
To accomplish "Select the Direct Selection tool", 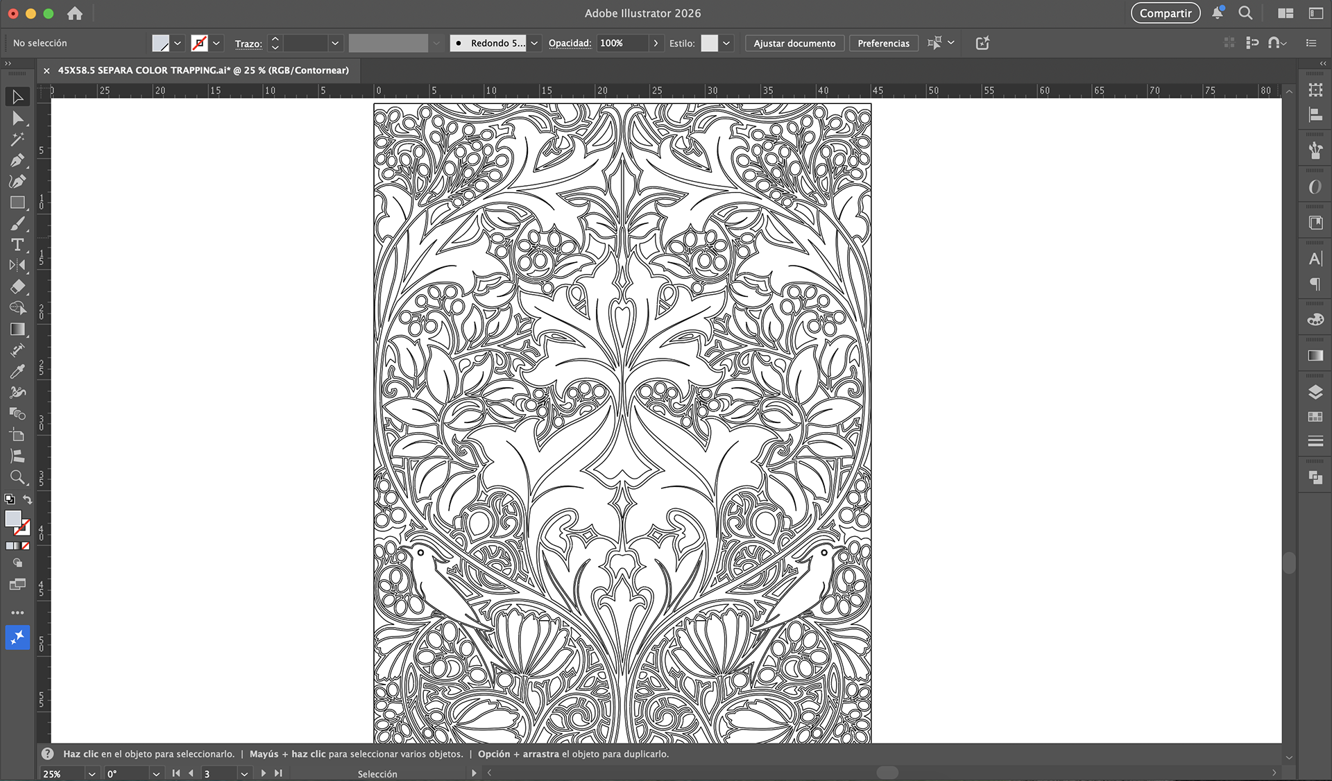I will coord(17,119).
